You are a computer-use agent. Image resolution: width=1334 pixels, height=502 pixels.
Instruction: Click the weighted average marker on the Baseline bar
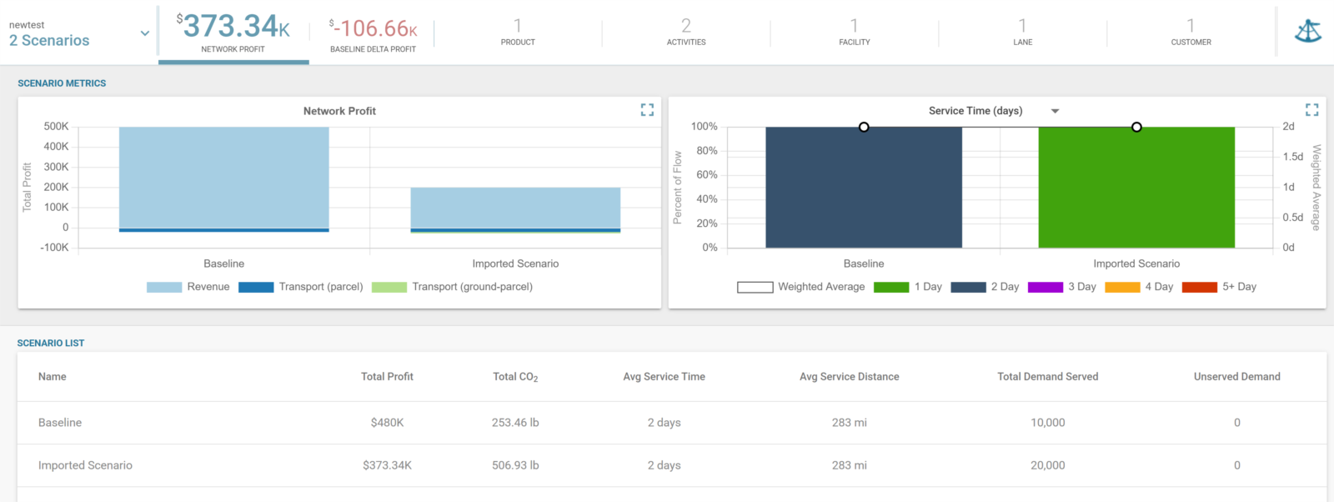(x=864, y=127)
